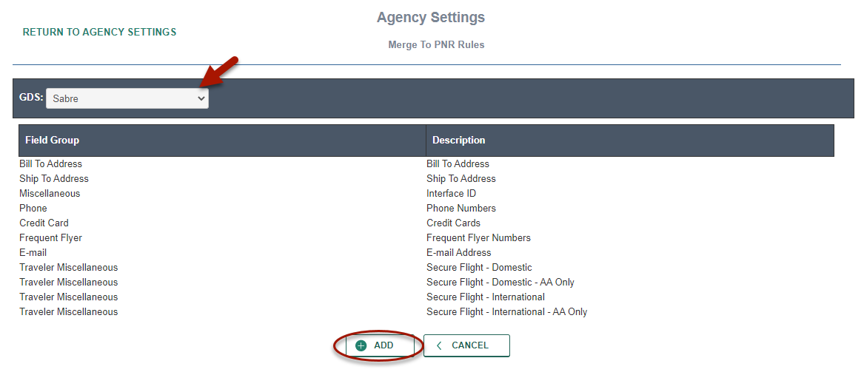This screenshot has height=375, width=864.
Task: Choose the Frequent Flyer field group
Action: click(50, 238)
